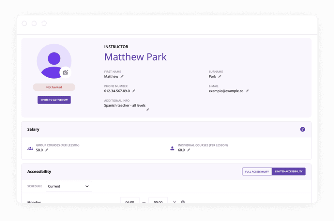The width and height of the screenshot is (334, 221).
Task: Edit the phone number pencil icon
Action: pos(133,91)
